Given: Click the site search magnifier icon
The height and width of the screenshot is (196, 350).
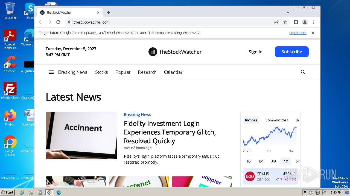Looking at the screenshot, I should click(x=303, y=72).
